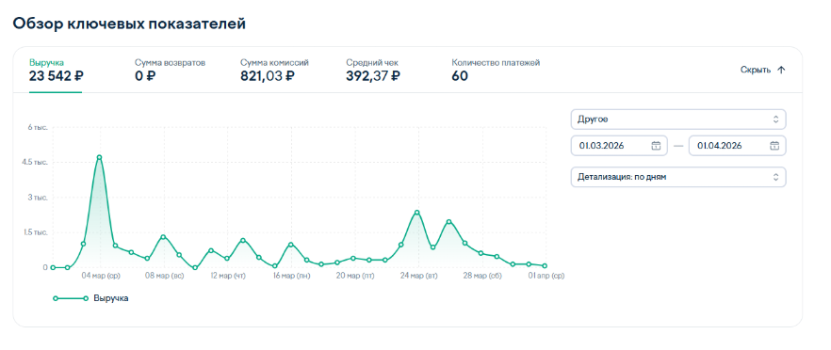This screenshot has width=831, height=350.
Task: Click the highest peak point near 04 мар
Action: pos(99,157)
